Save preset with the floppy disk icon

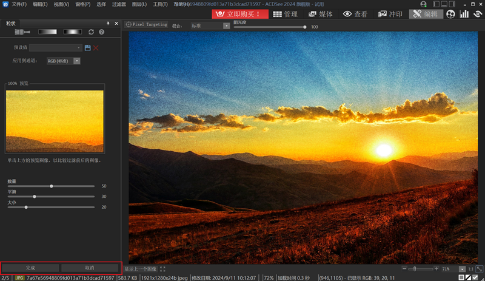87,47
